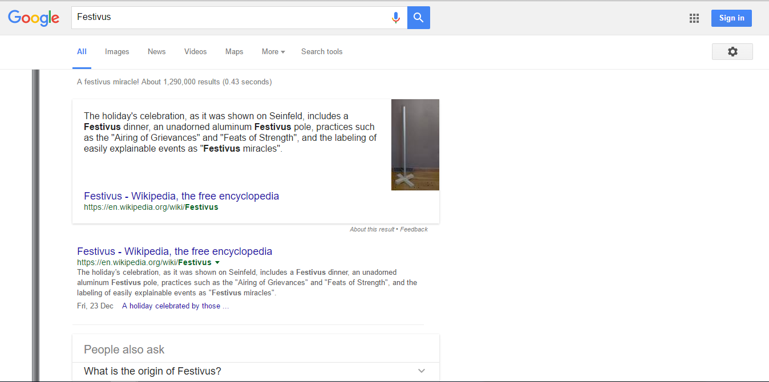Open Search tools options
The width and height of the screenshot is (769, 382).
click(322, 52)
